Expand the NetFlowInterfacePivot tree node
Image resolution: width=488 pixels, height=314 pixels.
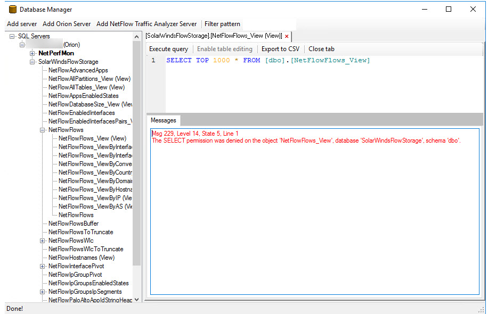pos(43,266)
